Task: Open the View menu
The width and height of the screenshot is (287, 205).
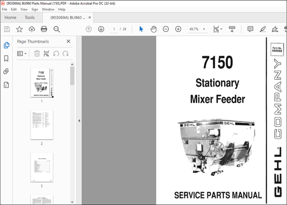Action: tap(24, 9)
